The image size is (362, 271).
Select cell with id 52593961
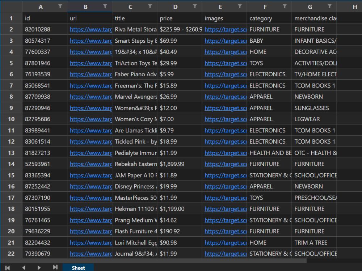pyautogui.click(x=45, y=164)
